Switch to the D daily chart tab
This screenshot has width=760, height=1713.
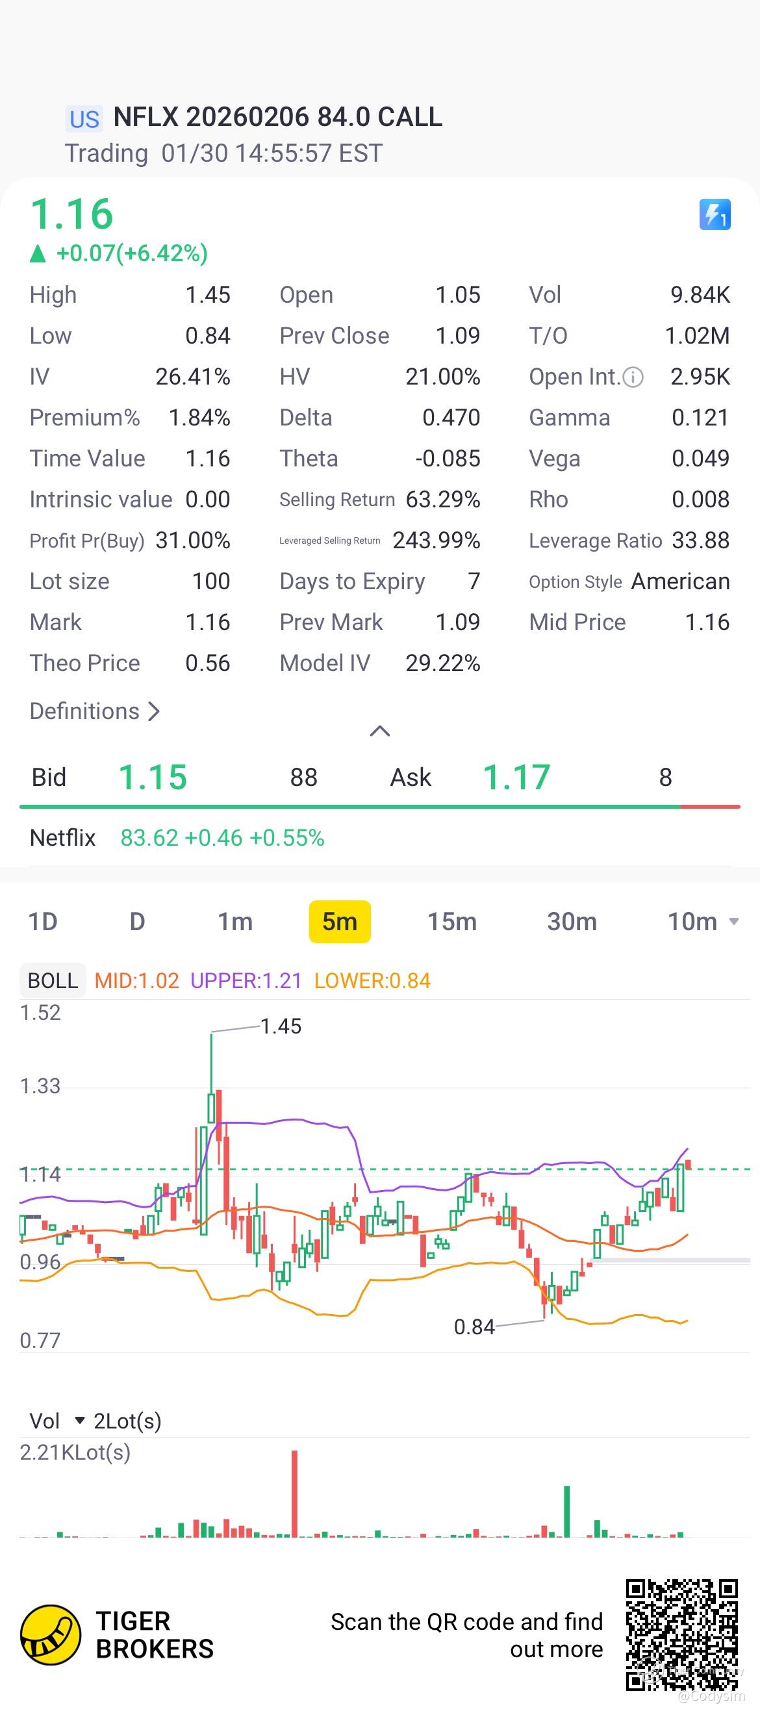(137, 922)
